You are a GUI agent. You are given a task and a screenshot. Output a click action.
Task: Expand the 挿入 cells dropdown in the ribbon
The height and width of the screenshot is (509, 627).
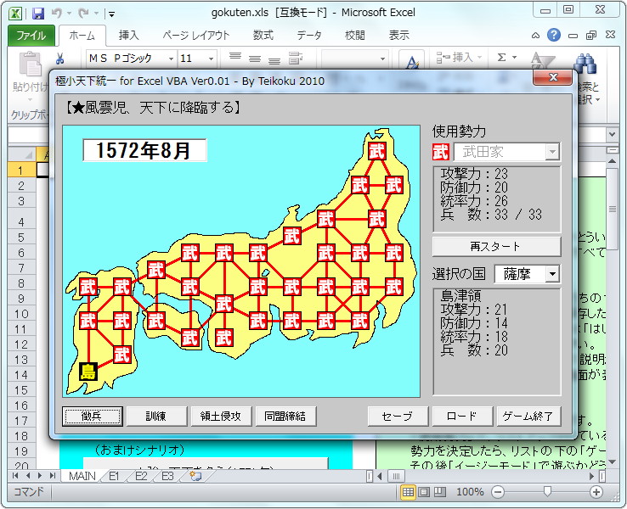coord(479,58)
